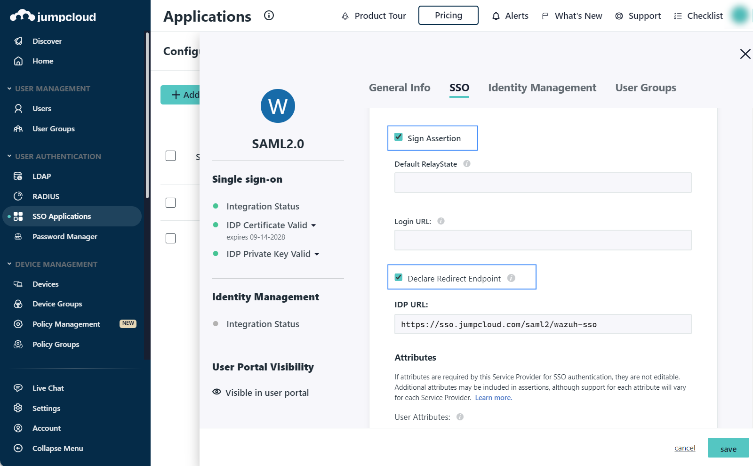Click the Default RelayState info icon

[x=466, y=164]
